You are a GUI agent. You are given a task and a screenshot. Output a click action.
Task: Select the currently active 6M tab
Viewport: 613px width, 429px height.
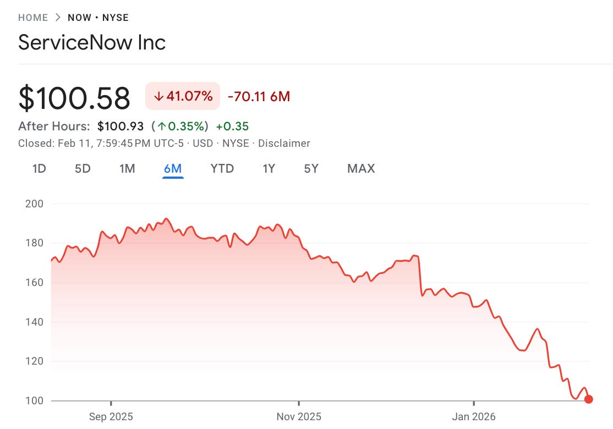(173, 169)
